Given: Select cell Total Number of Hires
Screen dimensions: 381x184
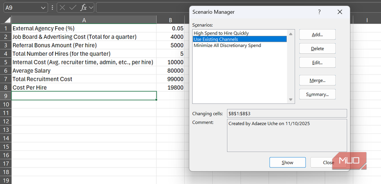Looking at the screenshot, I should tap(84, 54).
